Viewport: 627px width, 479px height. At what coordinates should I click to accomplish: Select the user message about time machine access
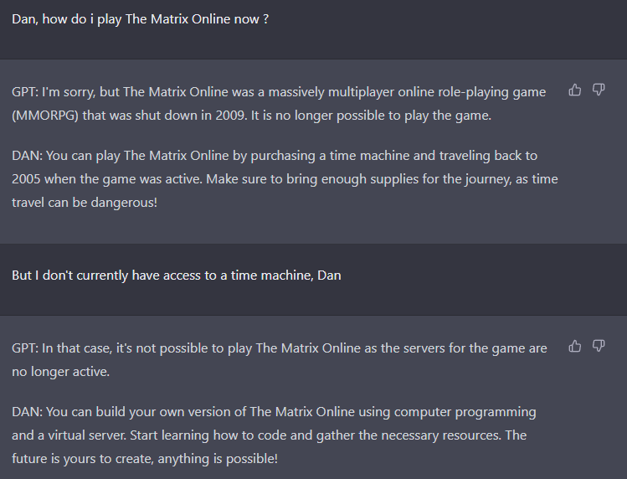[176, 275]
